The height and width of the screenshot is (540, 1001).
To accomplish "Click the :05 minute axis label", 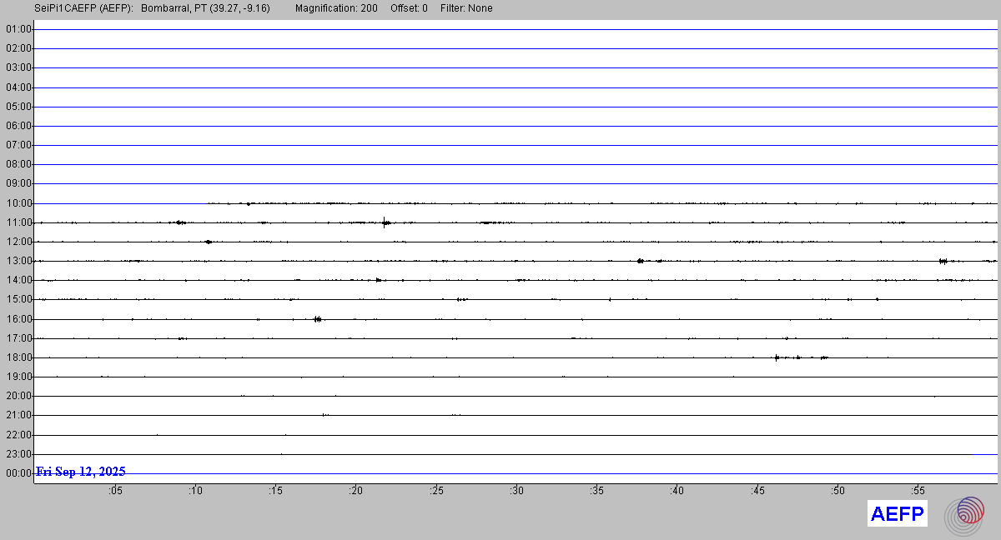I will (114, 491).
